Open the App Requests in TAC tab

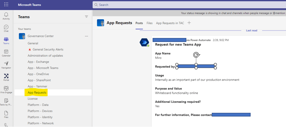(170, 23)
